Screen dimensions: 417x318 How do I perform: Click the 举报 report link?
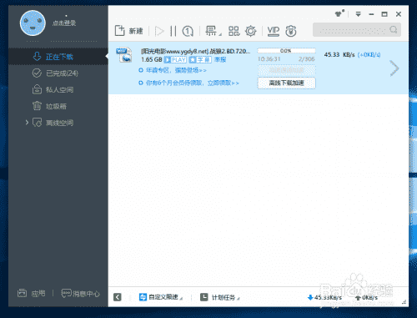pos(220,59)
